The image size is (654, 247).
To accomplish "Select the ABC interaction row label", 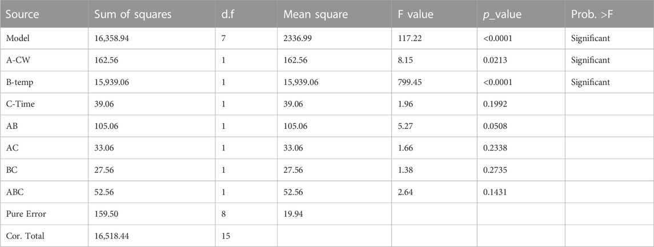I will 13,192.
